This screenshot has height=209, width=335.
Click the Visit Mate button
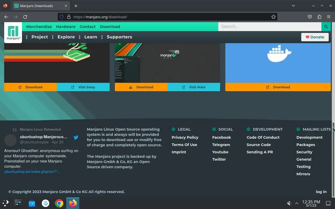(194, 87)
